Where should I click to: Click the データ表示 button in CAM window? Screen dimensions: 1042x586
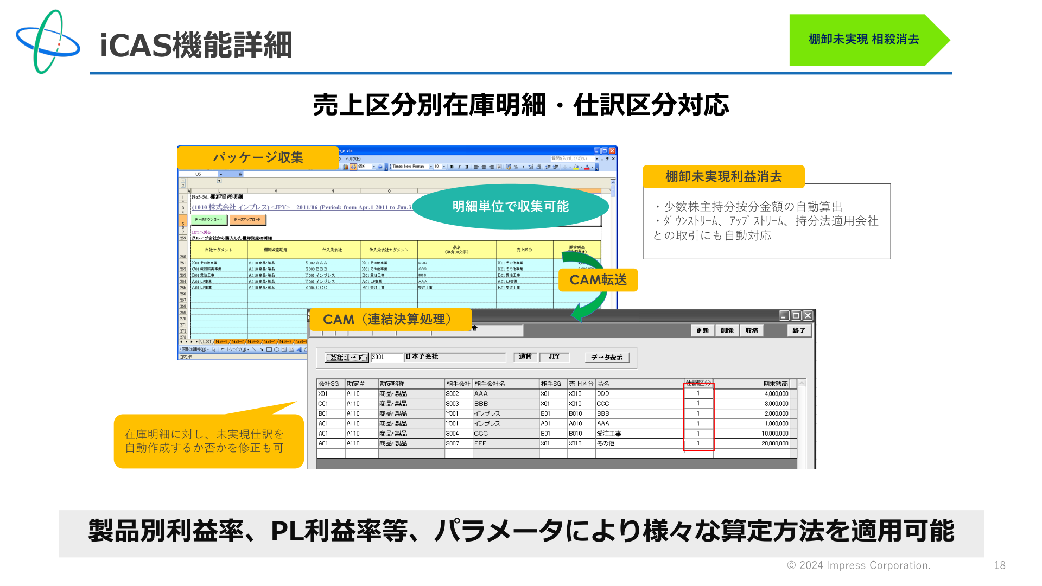point(607,357)
